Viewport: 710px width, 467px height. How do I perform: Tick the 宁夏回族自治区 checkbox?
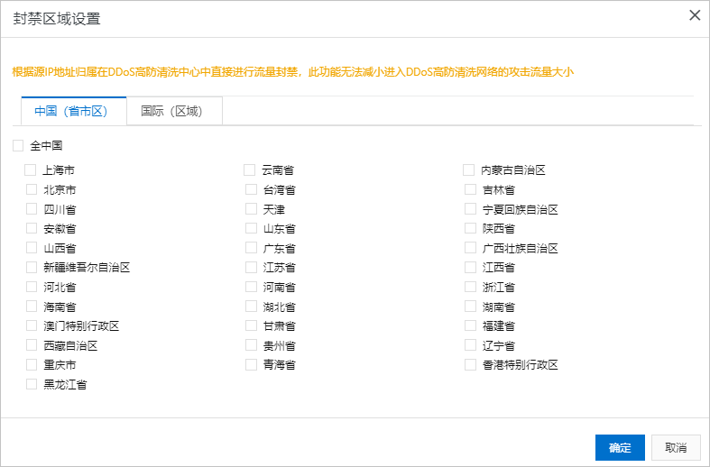coord(470,208)
